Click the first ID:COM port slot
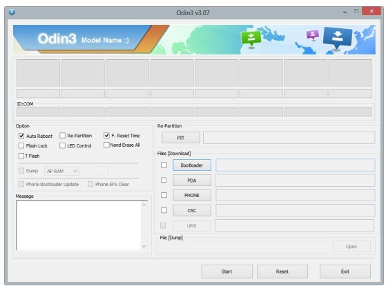 tap(38, 112)
